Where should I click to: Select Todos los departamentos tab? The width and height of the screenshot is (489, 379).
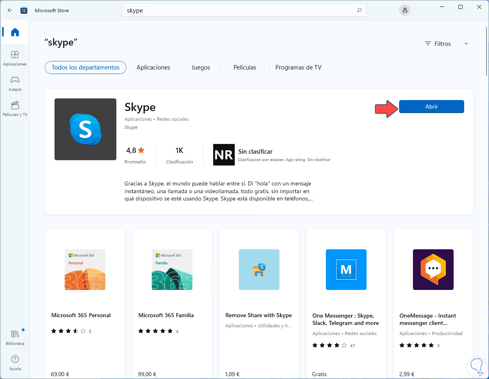(85, 68)
